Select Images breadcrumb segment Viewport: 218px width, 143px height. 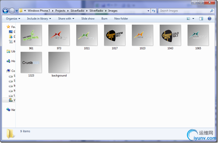113,11
